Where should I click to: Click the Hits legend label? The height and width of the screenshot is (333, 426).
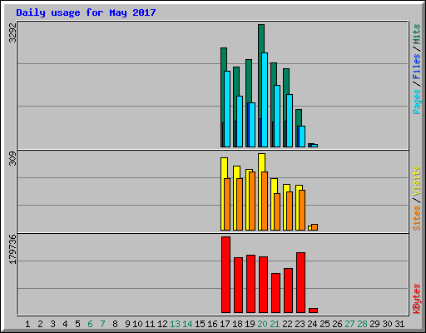tap(416, 34)
